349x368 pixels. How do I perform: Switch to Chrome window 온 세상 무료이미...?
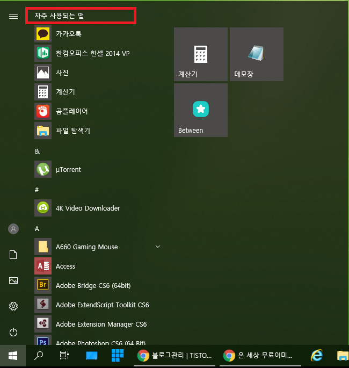260,356
